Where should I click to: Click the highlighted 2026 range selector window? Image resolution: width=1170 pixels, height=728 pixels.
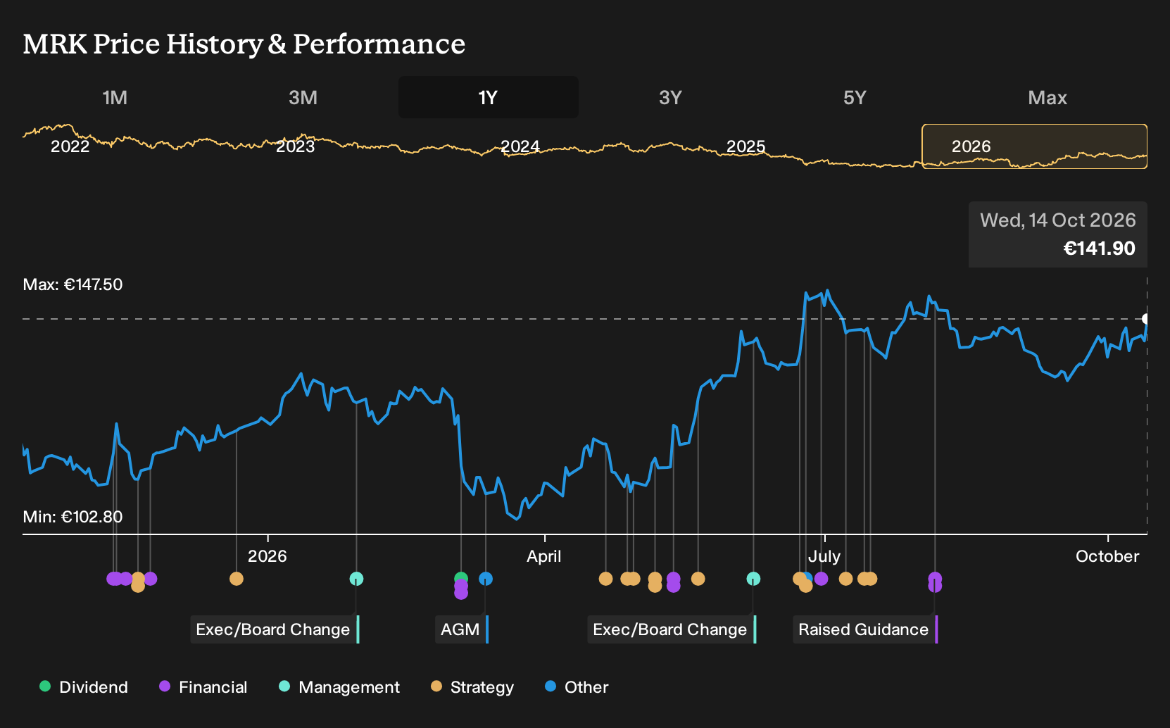click(1034, 146)
